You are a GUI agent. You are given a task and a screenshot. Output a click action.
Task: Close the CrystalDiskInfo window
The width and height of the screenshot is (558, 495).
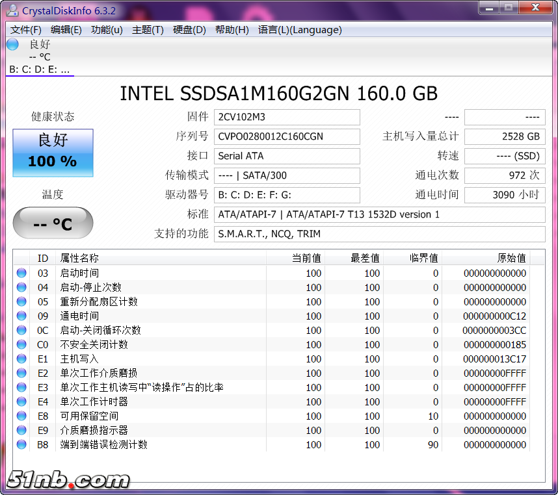(536, 7)
